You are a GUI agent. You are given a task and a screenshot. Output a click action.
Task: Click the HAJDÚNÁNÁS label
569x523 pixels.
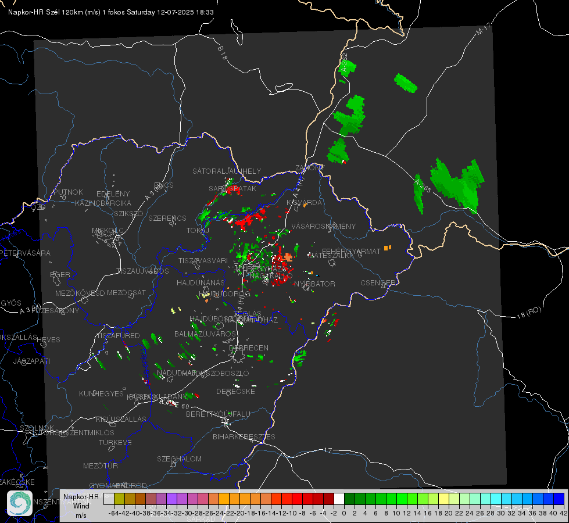[x=201, y=282]
